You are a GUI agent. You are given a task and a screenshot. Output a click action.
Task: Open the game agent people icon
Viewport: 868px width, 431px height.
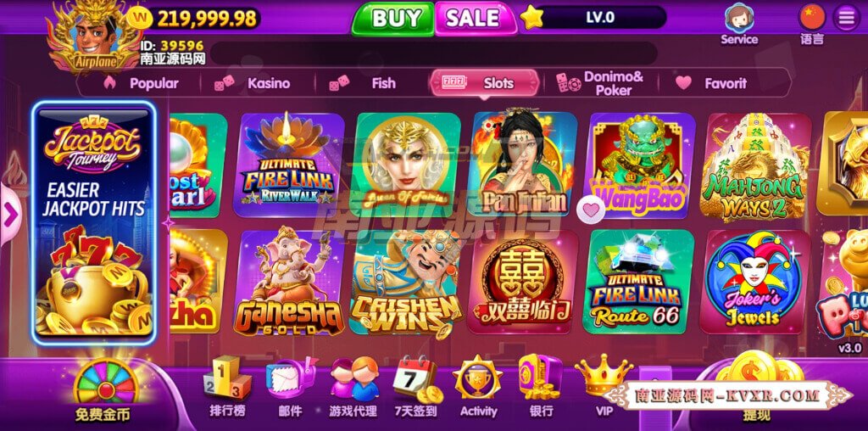click(354, 379)
